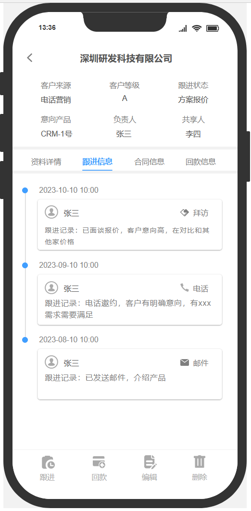Tap the 回款 payment card icon
Image resolution: width=251 pixels, height=511 pixels.
(99, 462)
